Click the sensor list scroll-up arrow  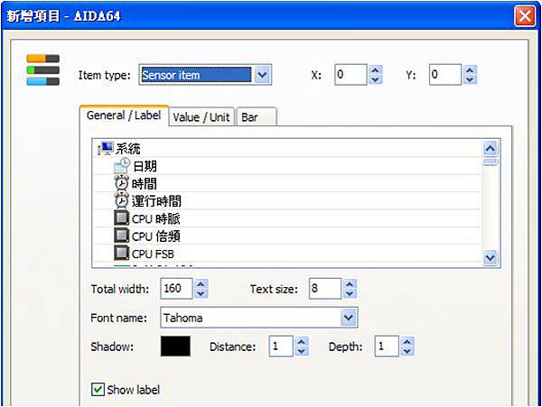[491, 149]
